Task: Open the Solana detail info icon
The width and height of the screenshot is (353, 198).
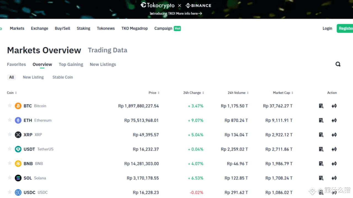Action: (x=321, y=178)
